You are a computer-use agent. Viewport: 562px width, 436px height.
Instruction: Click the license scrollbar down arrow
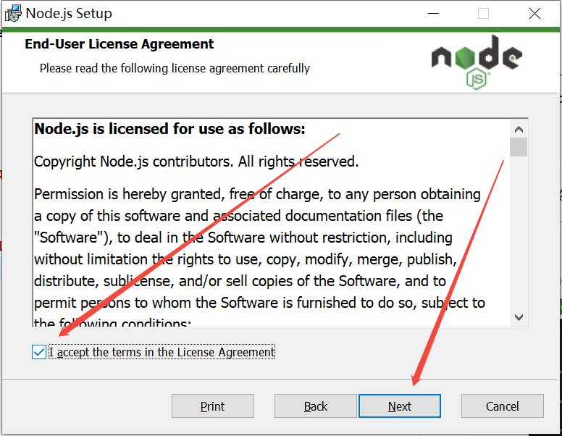pyautogui.click(x=519, y=316)
